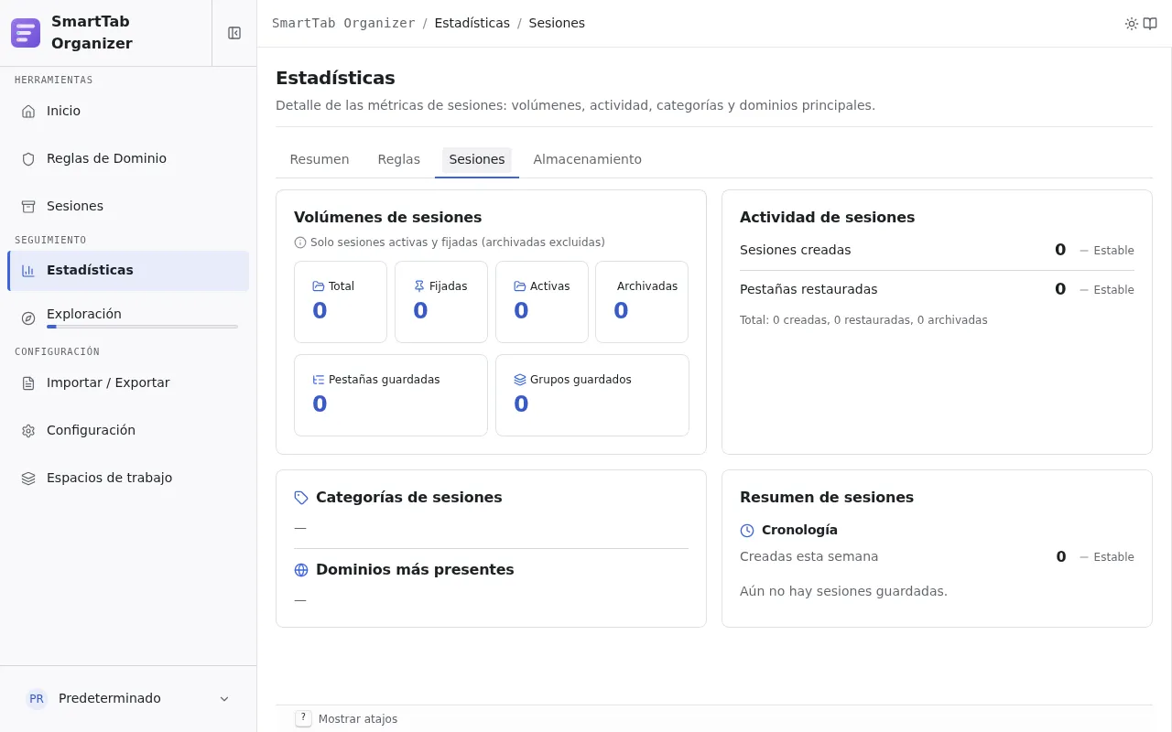Image resolution: width=1172 pixels, height=732 pixels.
Task: Open the documentation book icon
Action: [1150, 24]
